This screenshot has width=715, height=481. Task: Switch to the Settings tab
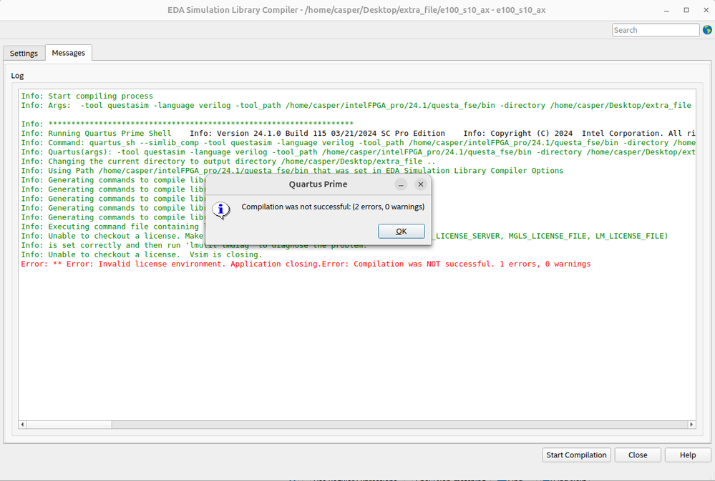click(24, 54)
